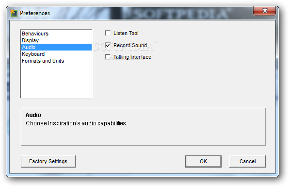Click the 'Record Sound' text label

pos(130,45)
